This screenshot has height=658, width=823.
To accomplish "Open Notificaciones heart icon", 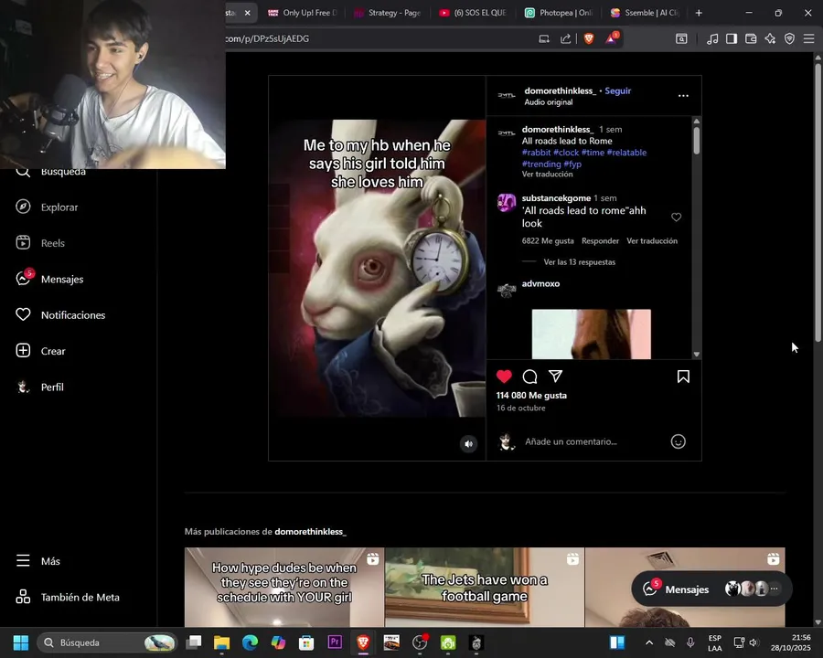I will click(x=23, y=314).
